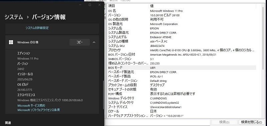Select the SMBIOS バージョン row item
The height and width of the screenshot is (126, 267).
pyautogui.click(x=120, y=59)
